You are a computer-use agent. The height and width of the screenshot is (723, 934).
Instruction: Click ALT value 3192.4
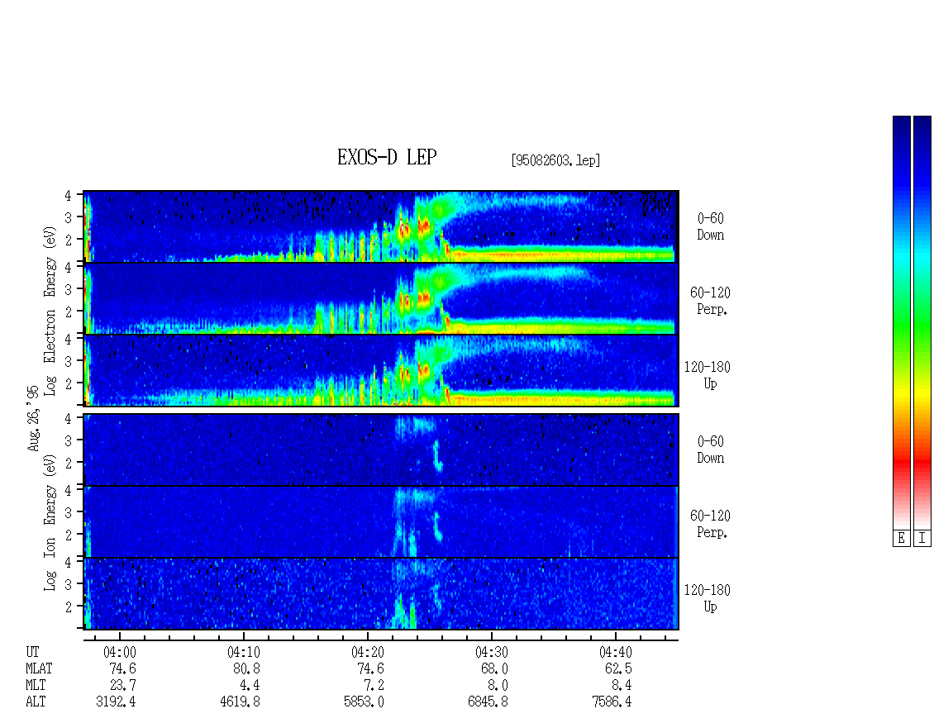pyautogui.click(x=117, y=702)
